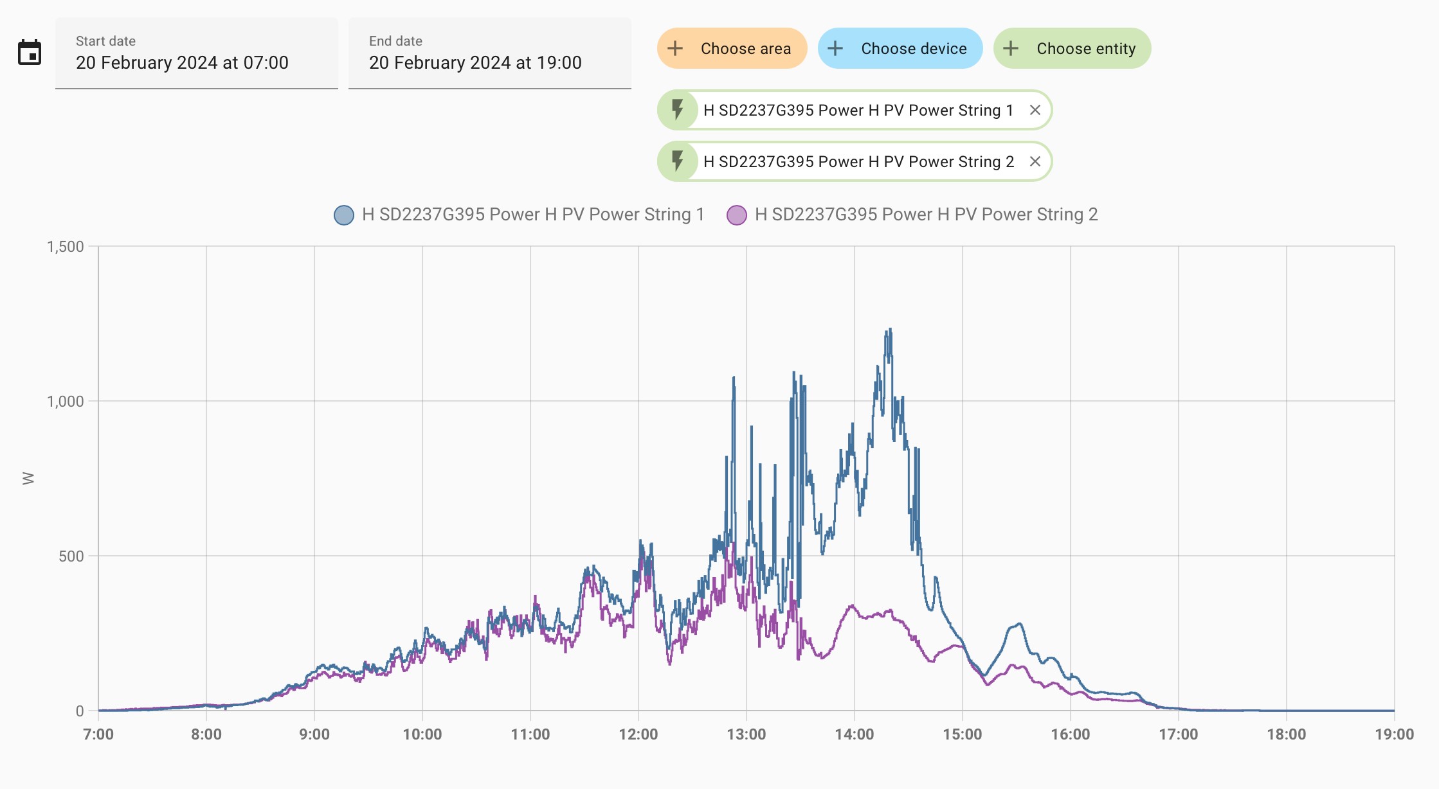This screenshot has width=1439, height=789.
Task: Click the 9:00 x-axis label
Action: [x=314, y=734]
